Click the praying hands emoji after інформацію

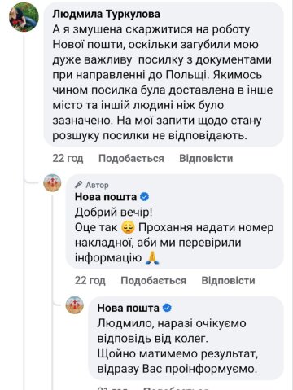coord(152,258)
